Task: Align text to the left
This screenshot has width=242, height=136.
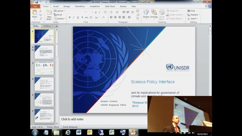Action: pyautogui.click(x=111, y=17)
